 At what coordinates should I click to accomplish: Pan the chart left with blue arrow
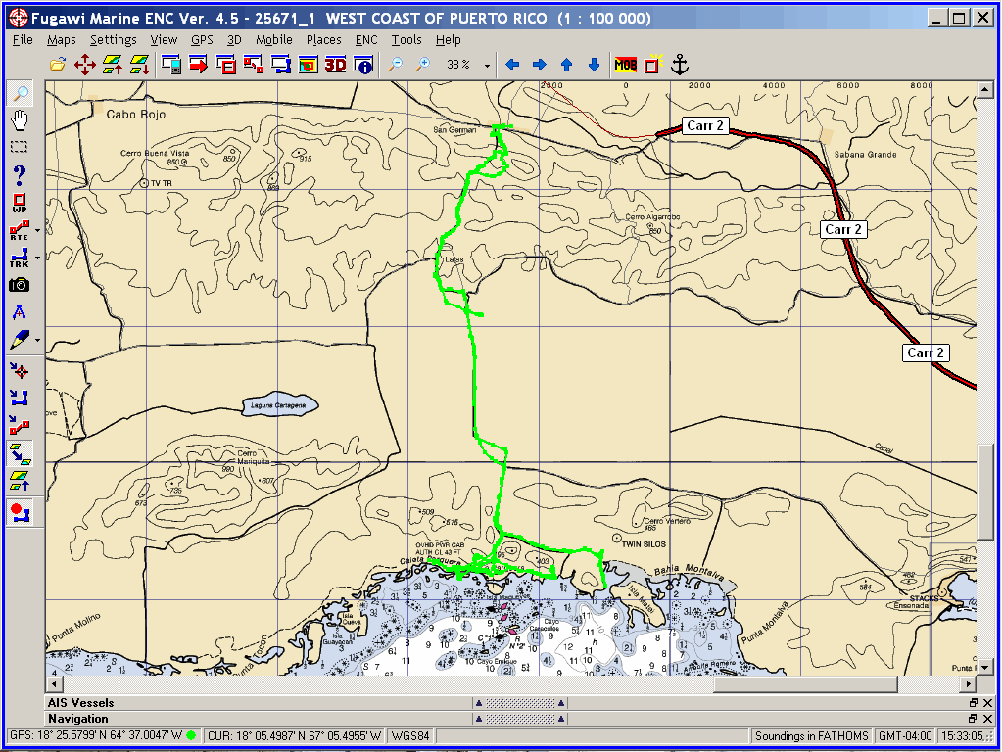pyautogui.click(x=512, y=64)
